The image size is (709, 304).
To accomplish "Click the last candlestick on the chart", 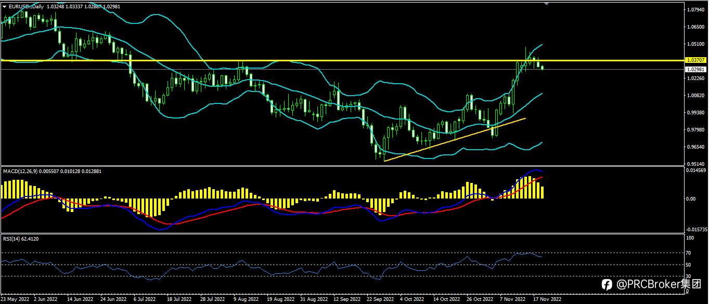I will click(543, 68).
